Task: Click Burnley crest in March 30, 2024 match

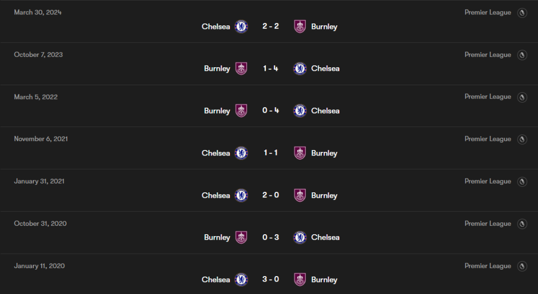Action: (x=299, y=26)
